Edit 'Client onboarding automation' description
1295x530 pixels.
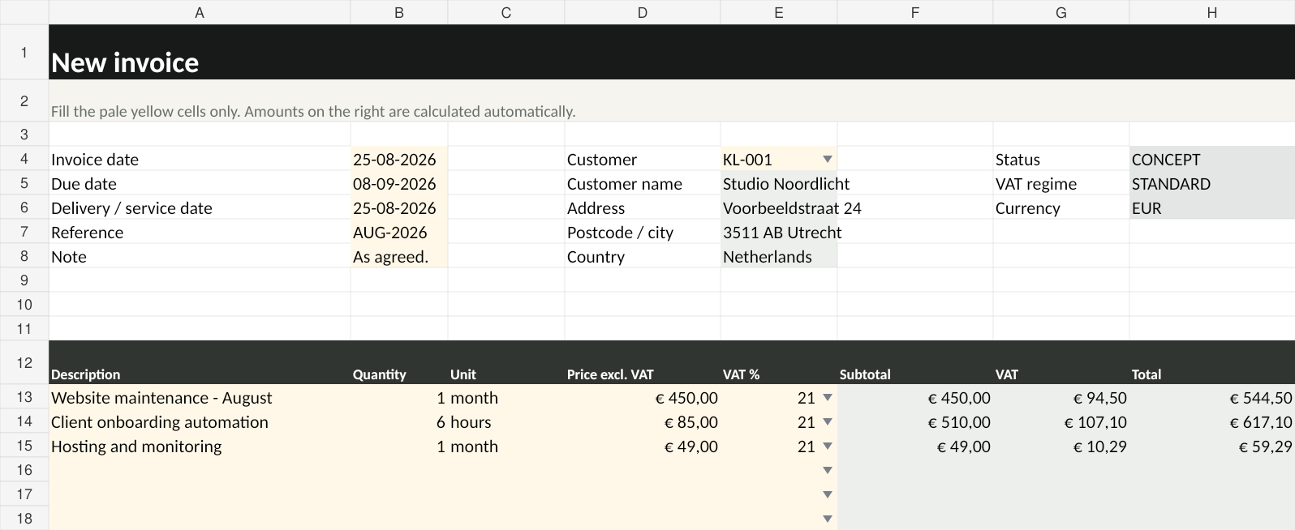(200, 422)
